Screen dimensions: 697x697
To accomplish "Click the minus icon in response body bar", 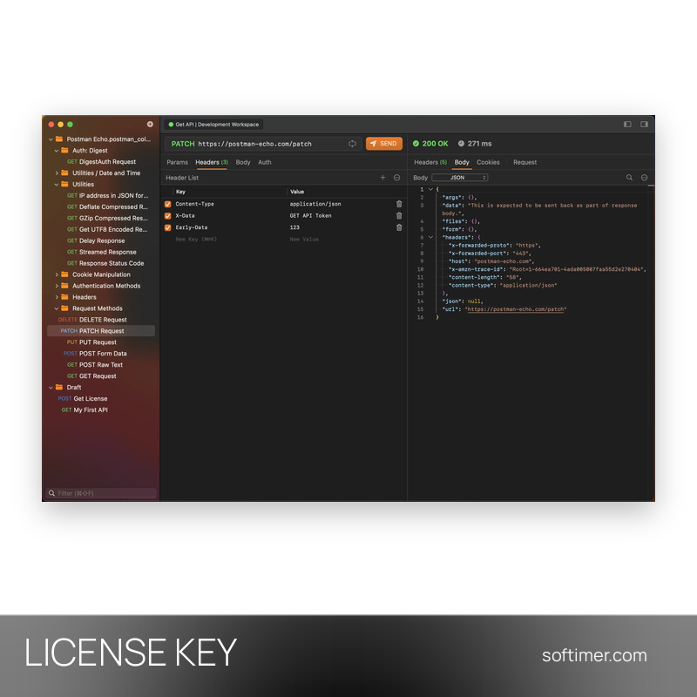I will tap(644, 178).
